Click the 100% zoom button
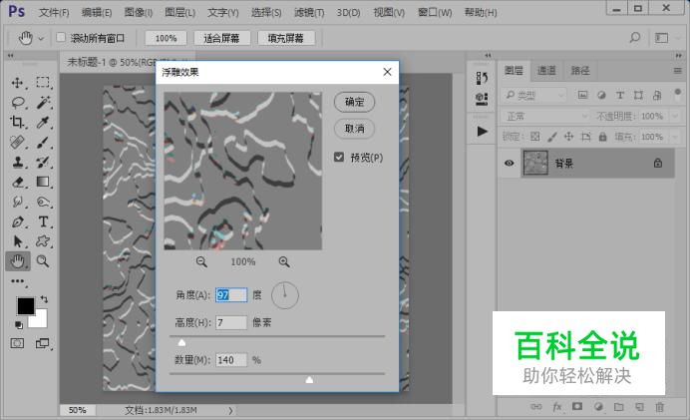The height and width of the screenshot is (420, 690). tap(166, 38)
